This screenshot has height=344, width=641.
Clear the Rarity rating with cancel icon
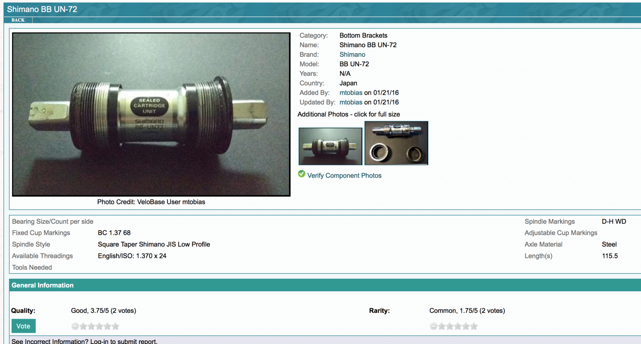pos(433,326)
